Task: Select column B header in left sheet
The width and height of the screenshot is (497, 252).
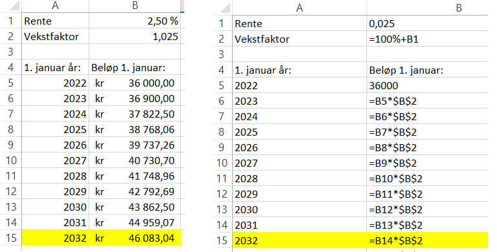Action: (x=135, y=6)
